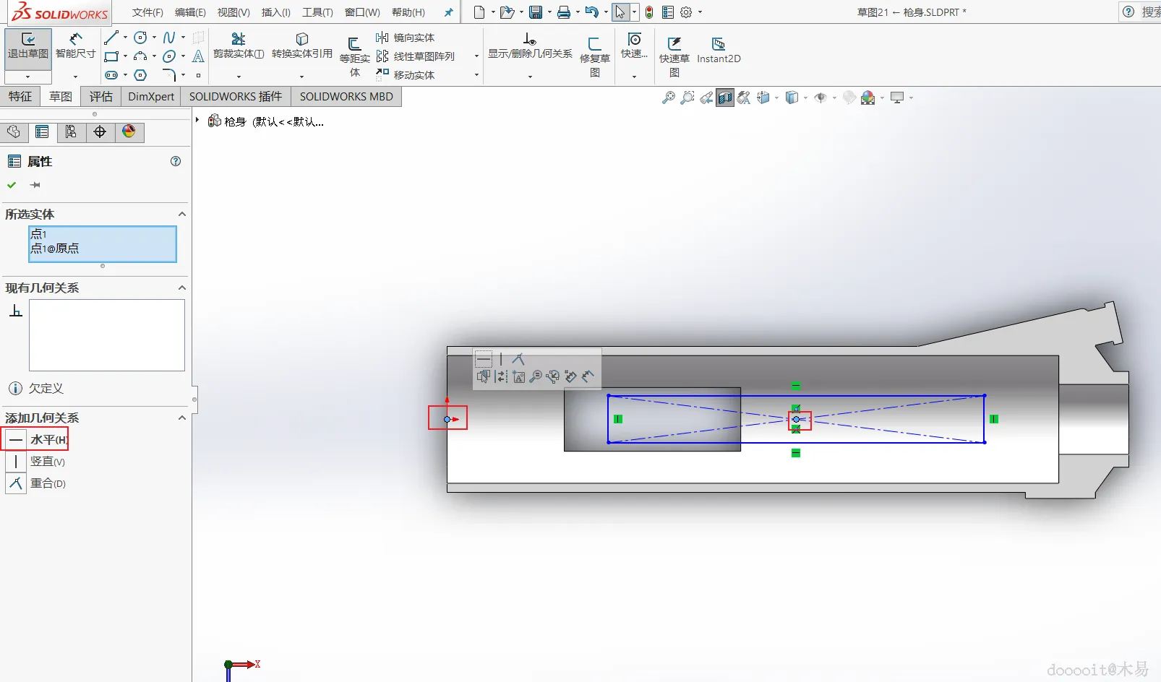Screen dimensions: 1161x682
Task: Select the Smart Dimension (智能尺寸) tool
Action: coord(75,46)
